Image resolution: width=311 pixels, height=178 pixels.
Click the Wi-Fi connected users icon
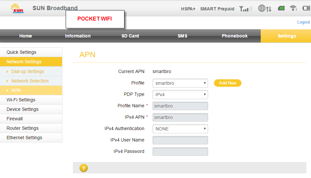pyautogui.click(x=293, y=8)
